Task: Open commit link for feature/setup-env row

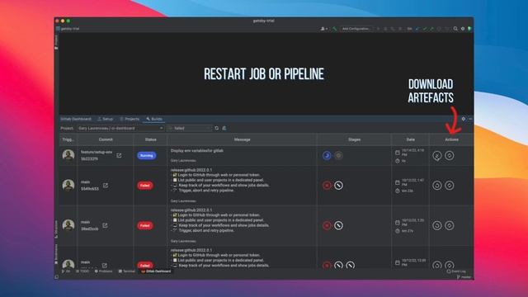Action: tap(119, 155)
